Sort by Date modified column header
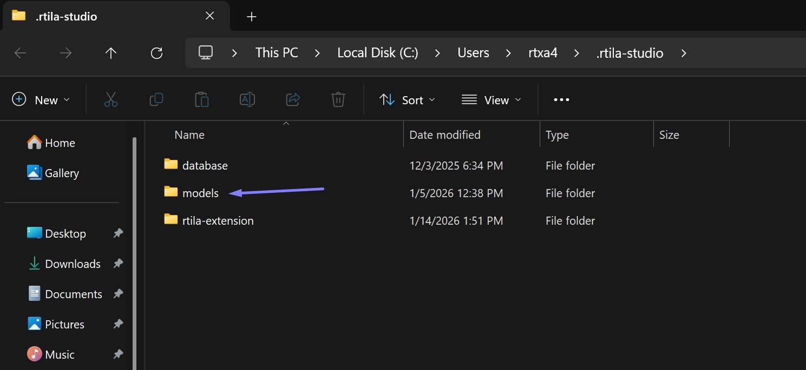Viewport: 806px width, 370px height. point(444,134)
